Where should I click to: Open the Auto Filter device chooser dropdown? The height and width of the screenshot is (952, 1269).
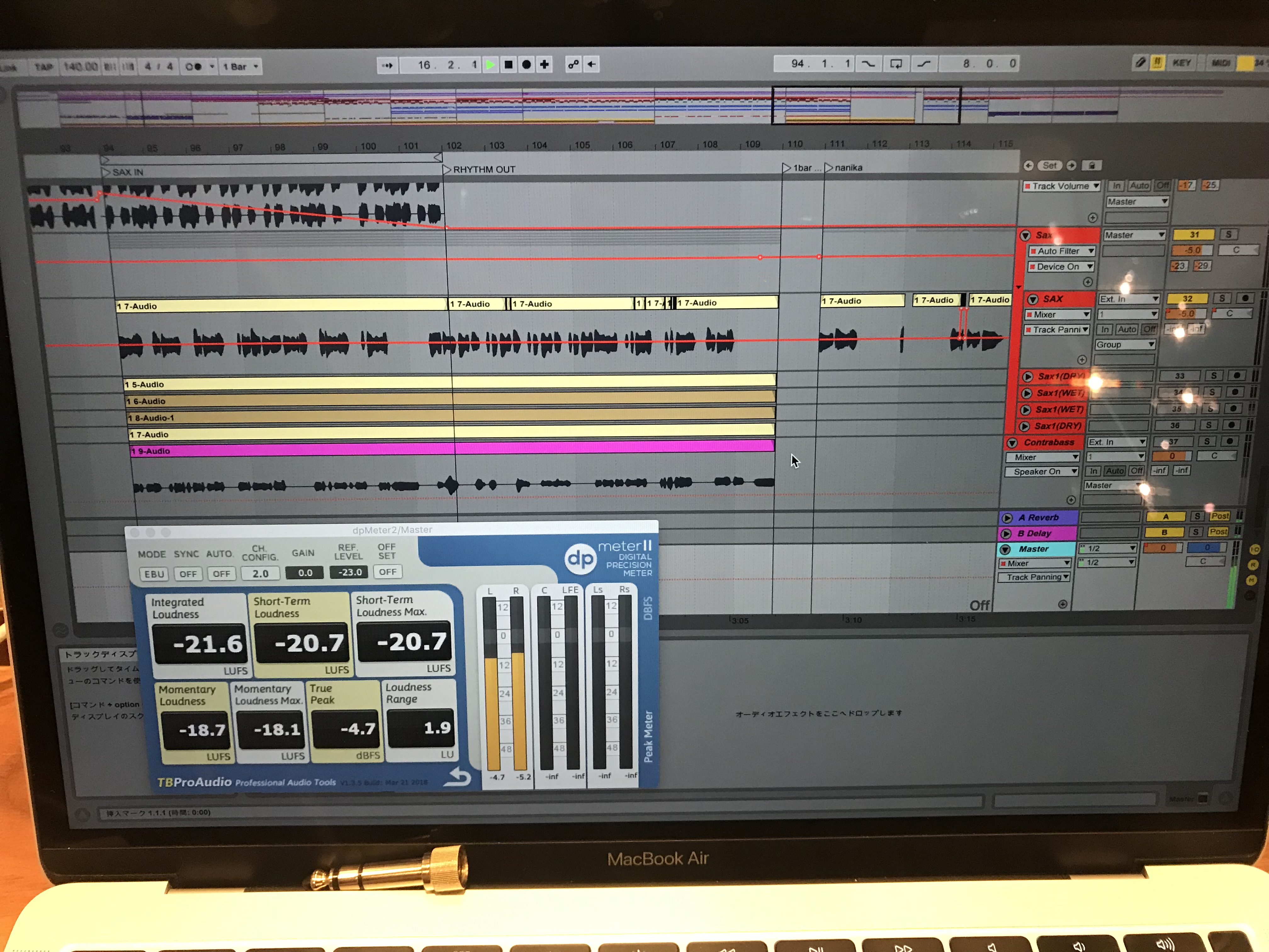(x=1062, y=251)
